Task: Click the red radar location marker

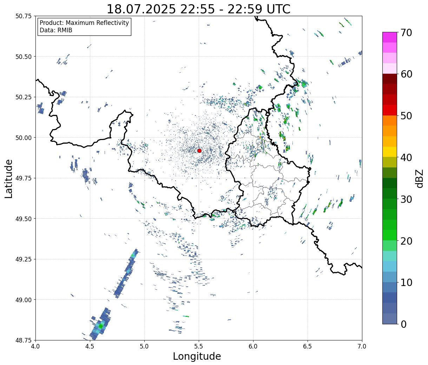Action: (199, 151)
